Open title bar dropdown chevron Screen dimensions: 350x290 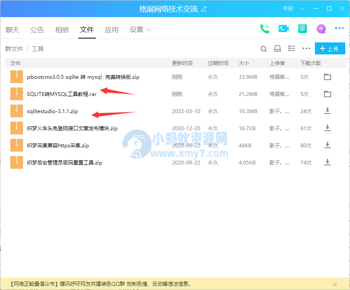pyautogui.click(x=302, y=9)
